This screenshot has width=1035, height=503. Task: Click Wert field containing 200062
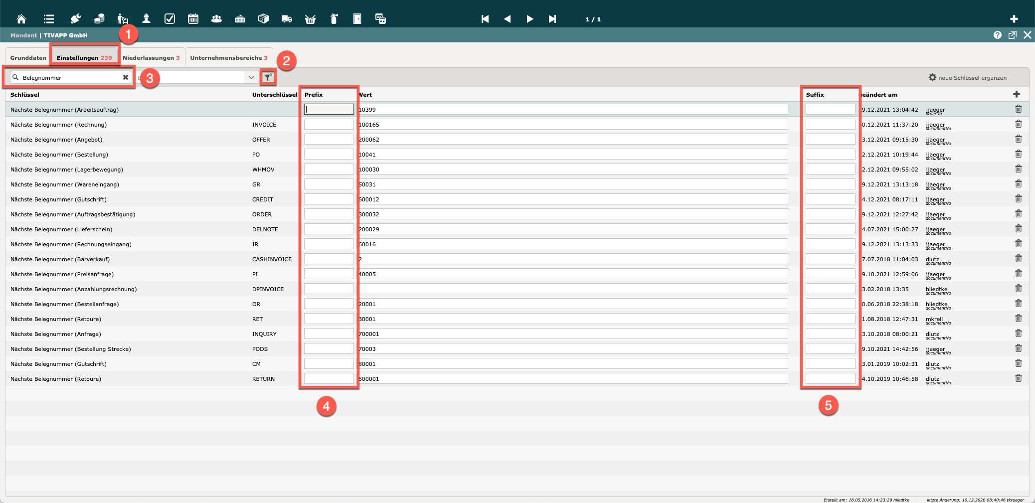click(573, 139)
